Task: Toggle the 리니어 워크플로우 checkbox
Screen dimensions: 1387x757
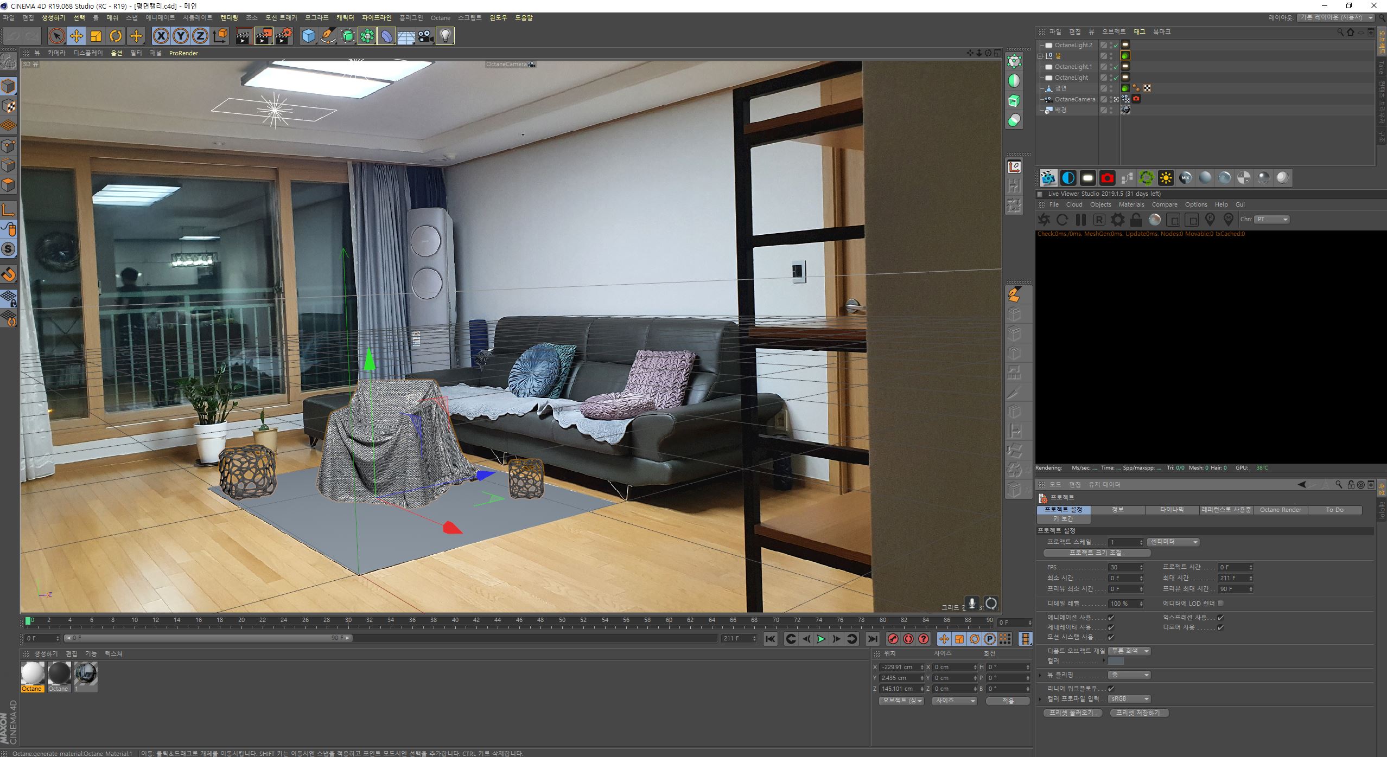Action: coord(1111,688)
